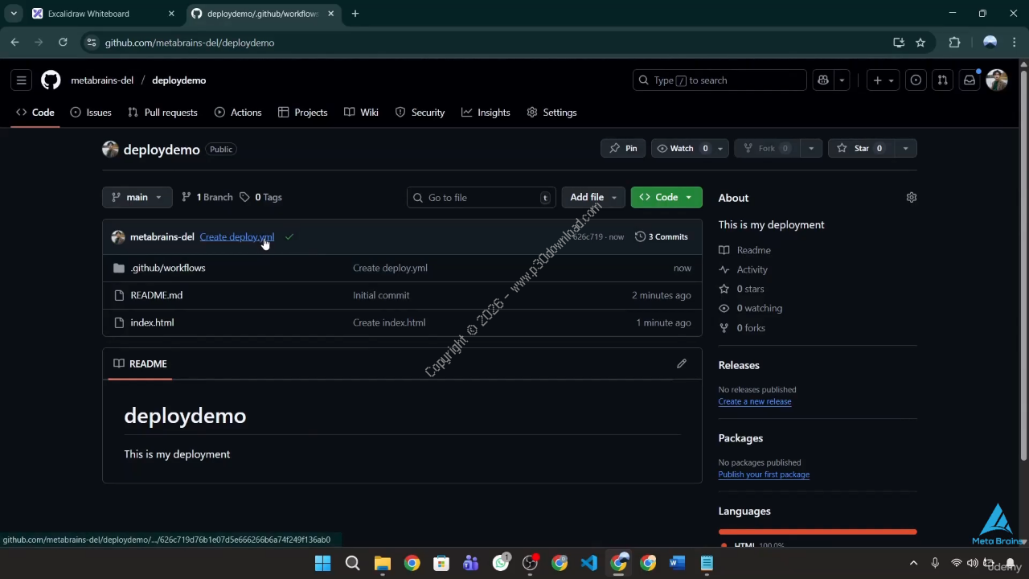Pin the deploydemo repository

pos(623,148)
